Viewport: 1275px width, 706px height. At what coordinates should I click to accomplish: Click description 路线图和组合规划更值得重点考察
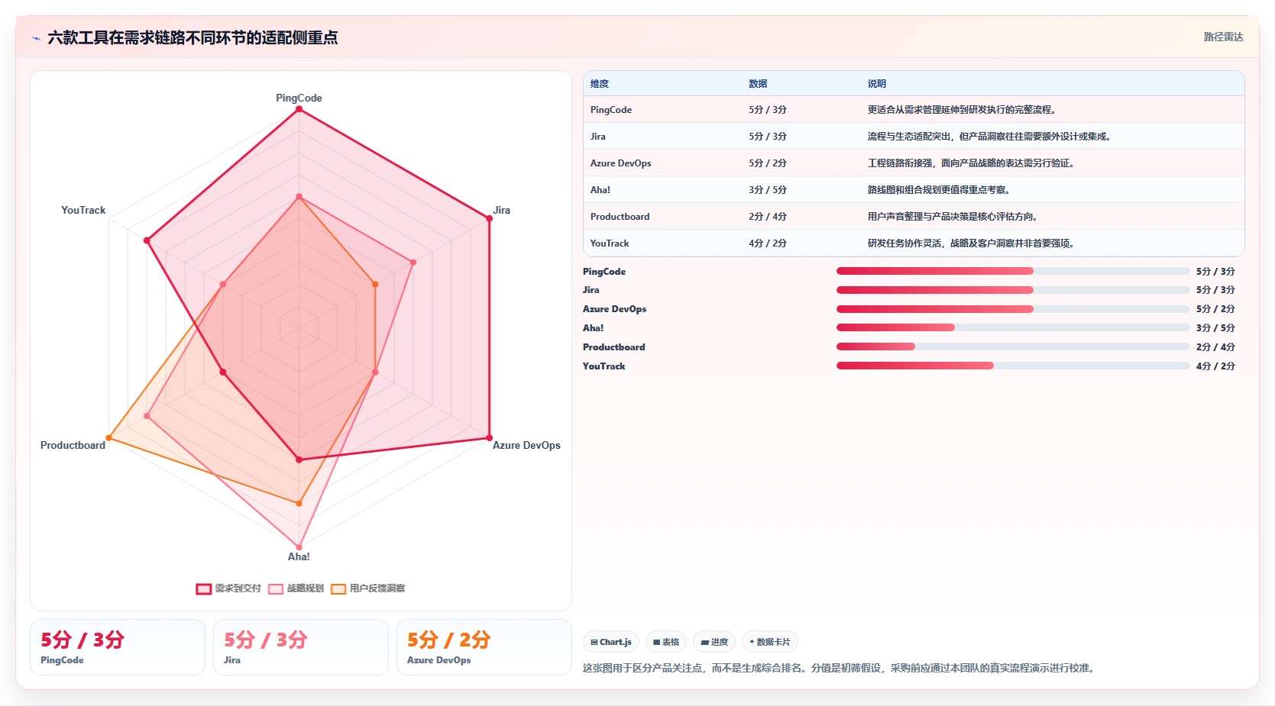(939, 190)
